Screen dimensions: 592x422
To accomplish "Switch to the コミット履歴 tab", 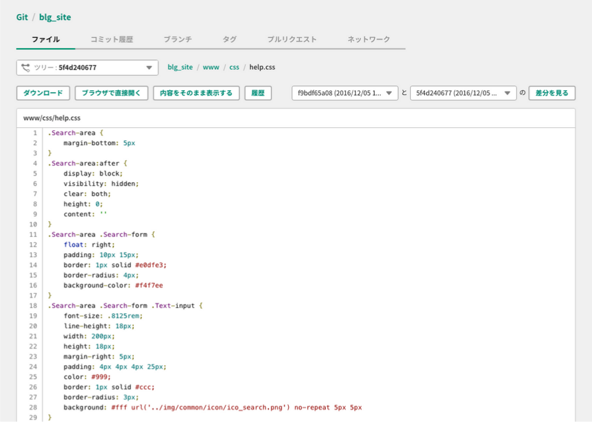I will [112, 40].
